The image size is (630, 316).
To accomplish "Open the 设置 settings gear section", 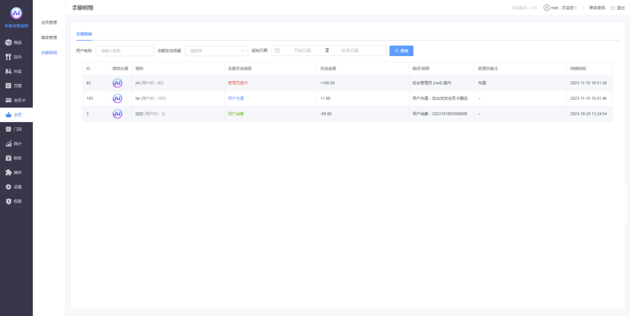I will (x=14, y=187).
